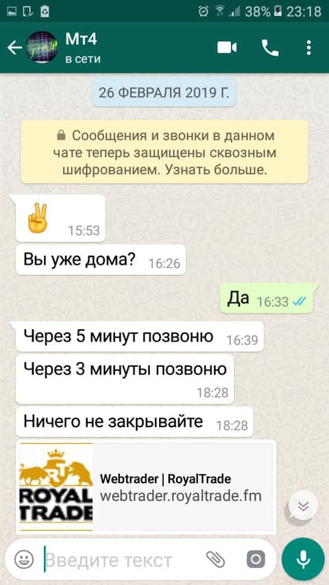Screen dimensions: 329x585
Task: Tap the battery status indicator
Action: (x=278, y=11)
